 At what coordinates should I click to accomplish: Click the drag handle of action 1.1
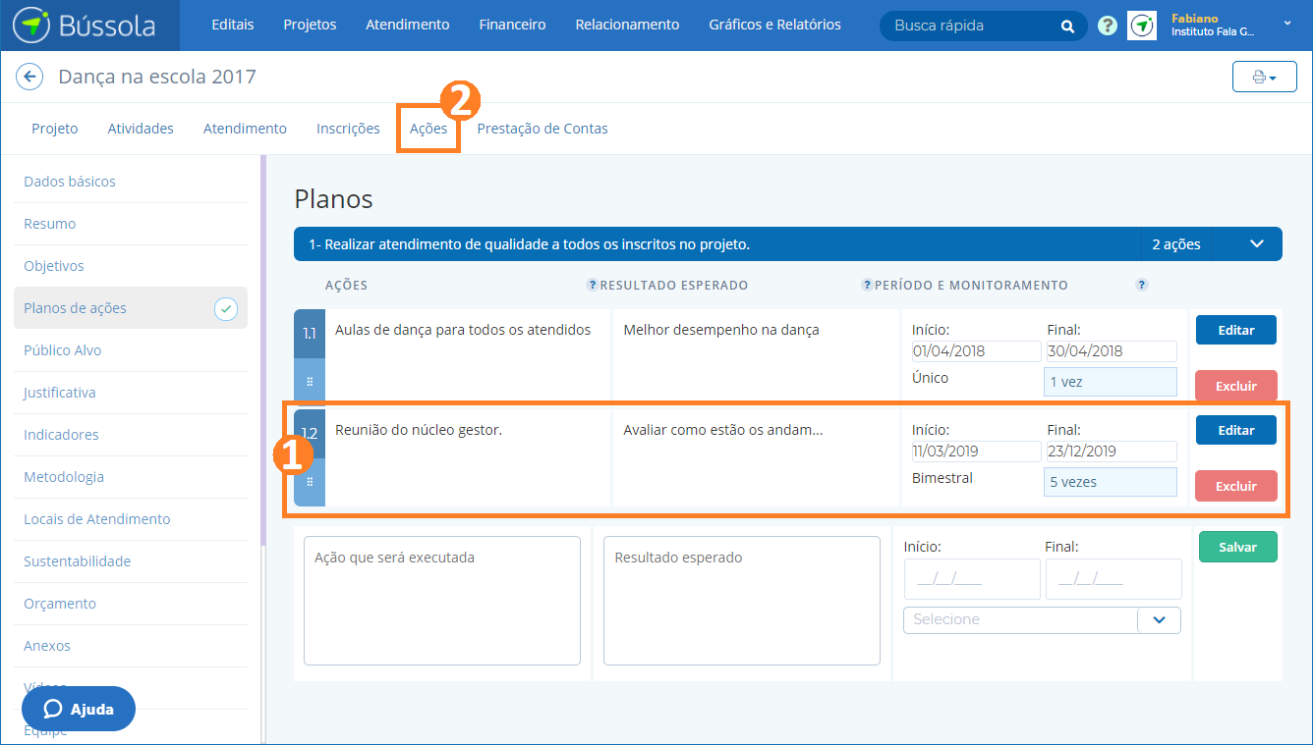310,382
